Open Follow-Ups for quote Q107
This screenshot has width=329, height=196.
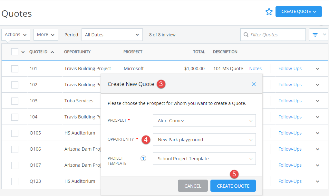pos(290,165)
